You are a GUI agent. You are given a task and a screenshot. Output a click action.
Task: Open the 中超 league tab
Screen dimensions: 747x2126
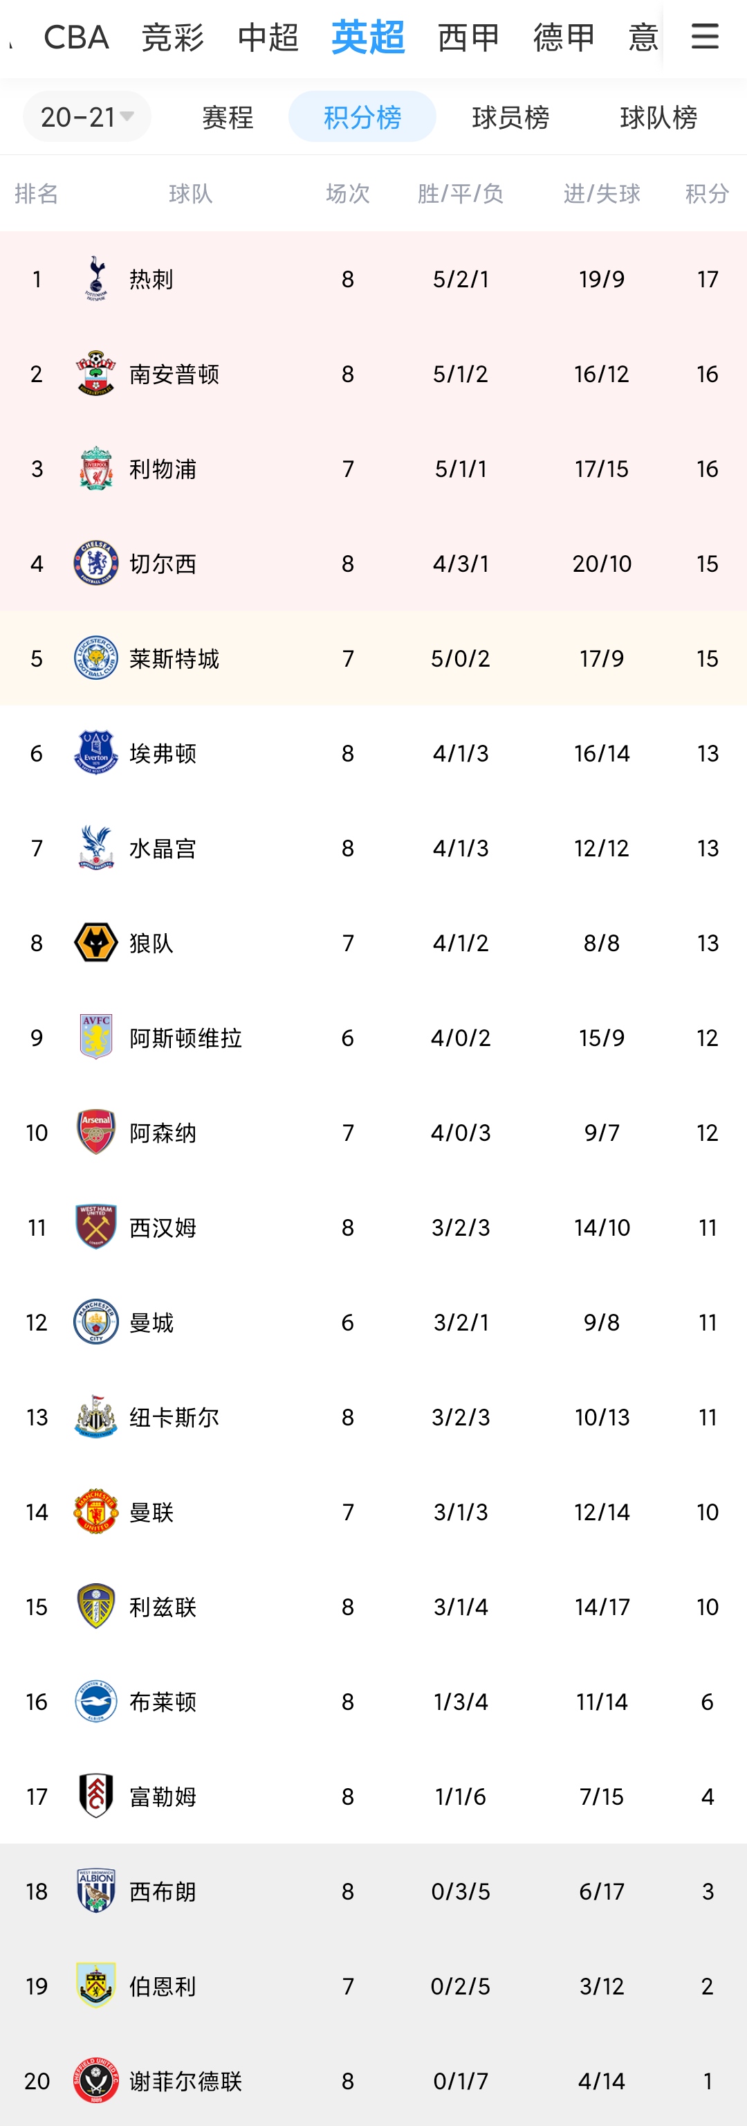(x=268, y=37)
